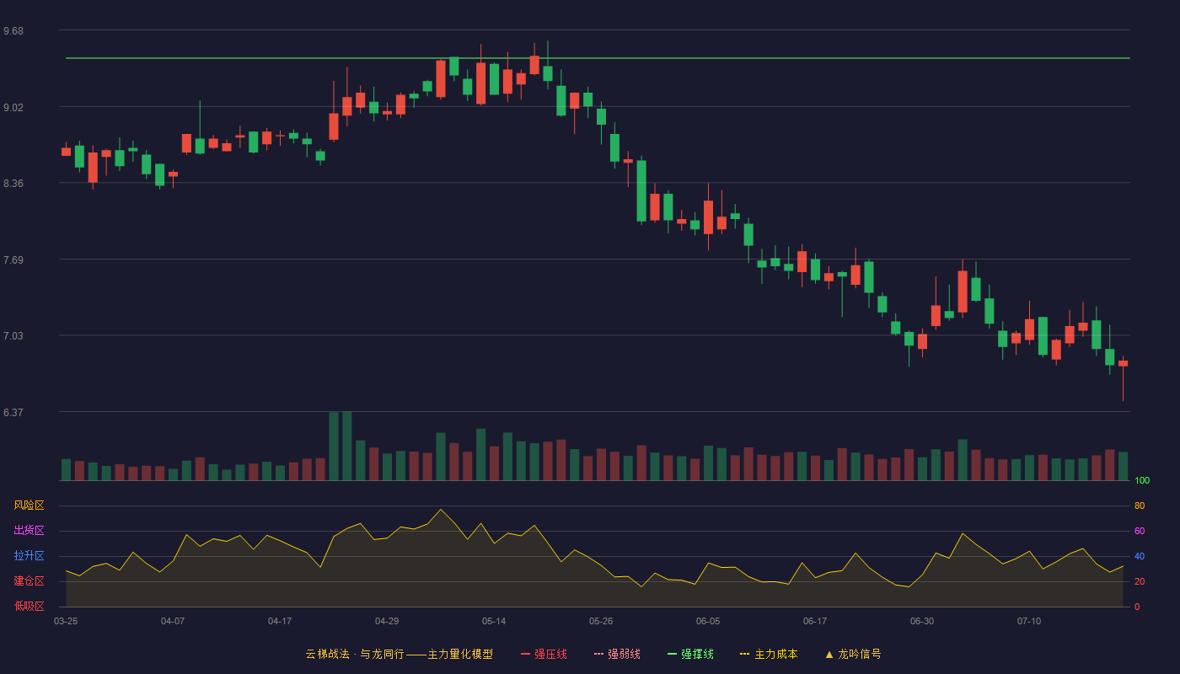Click the 拉升区 zone label
The image size is (1180, 674).
pyautogui.click(x=29, y=556)
